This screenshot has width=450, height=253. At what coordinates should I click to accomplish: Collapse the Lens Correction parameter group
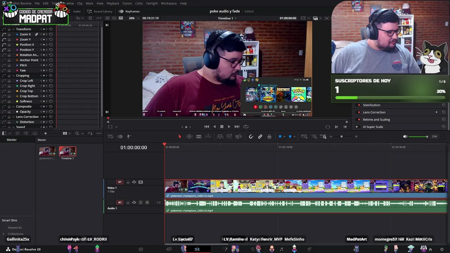[13, 117]
